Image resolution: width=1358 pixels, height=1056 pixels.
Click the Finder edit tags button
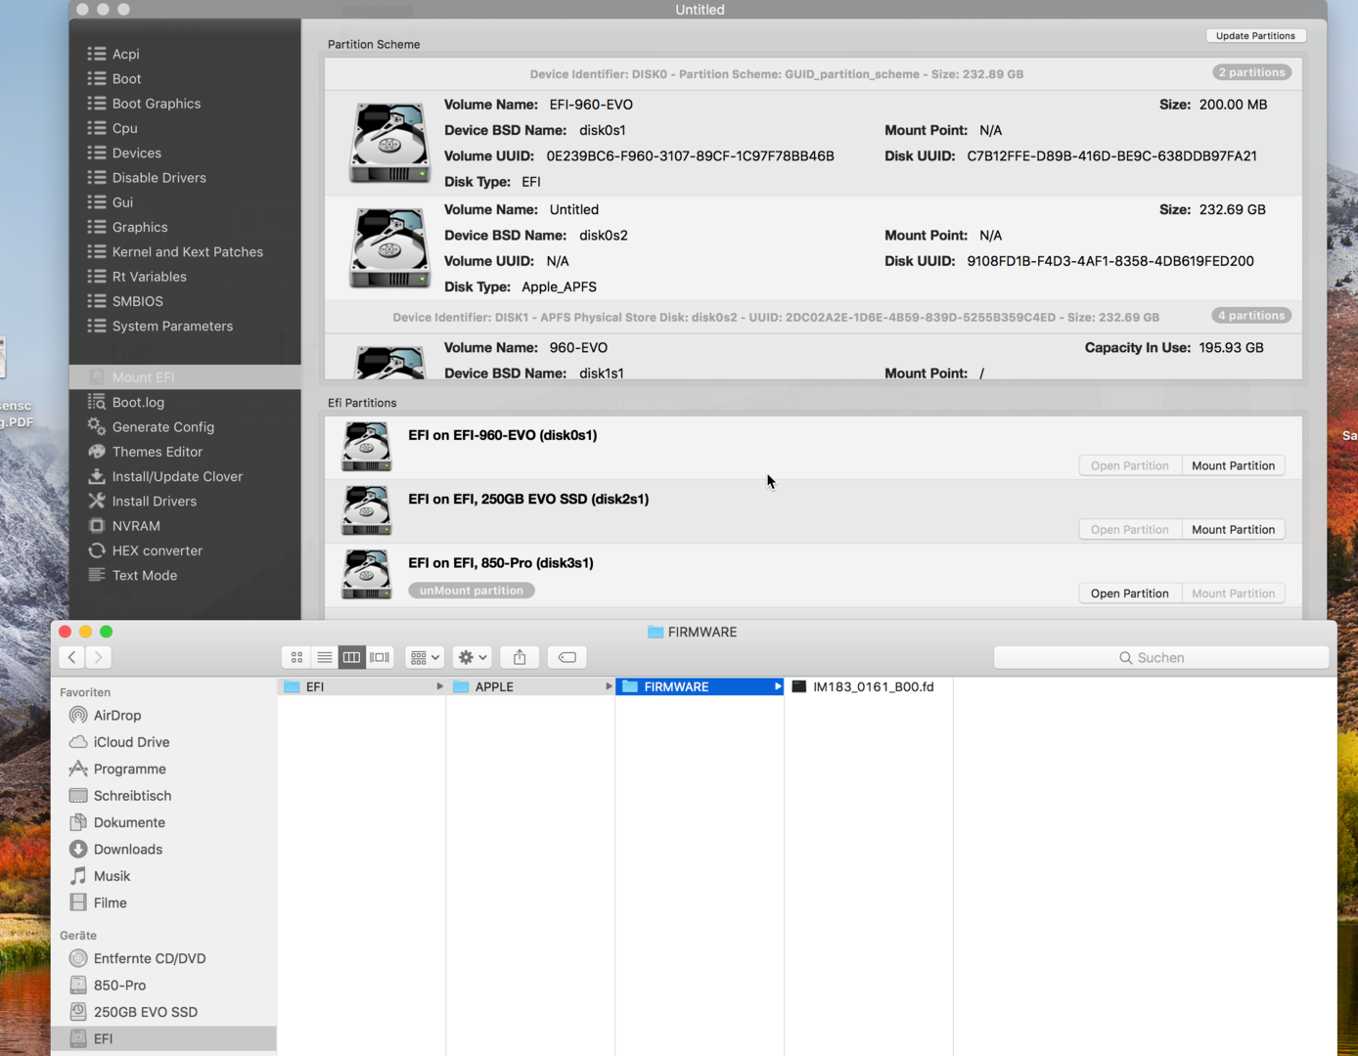click(566, 657)
